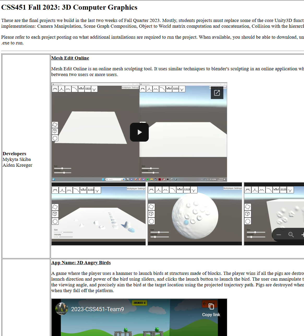Click the cube icon in the plane thumbnail

[x=55, y=214]
